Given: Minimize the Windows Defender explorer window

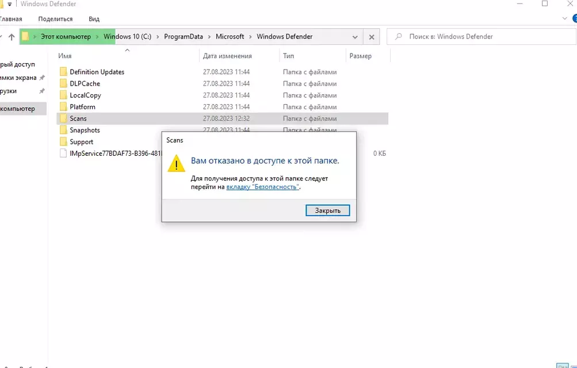Looking at the screenshot, I should point(519,3).
